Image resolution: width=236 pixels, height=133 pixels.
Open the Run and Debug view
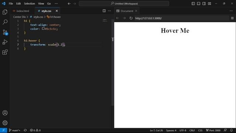(5, 42)
